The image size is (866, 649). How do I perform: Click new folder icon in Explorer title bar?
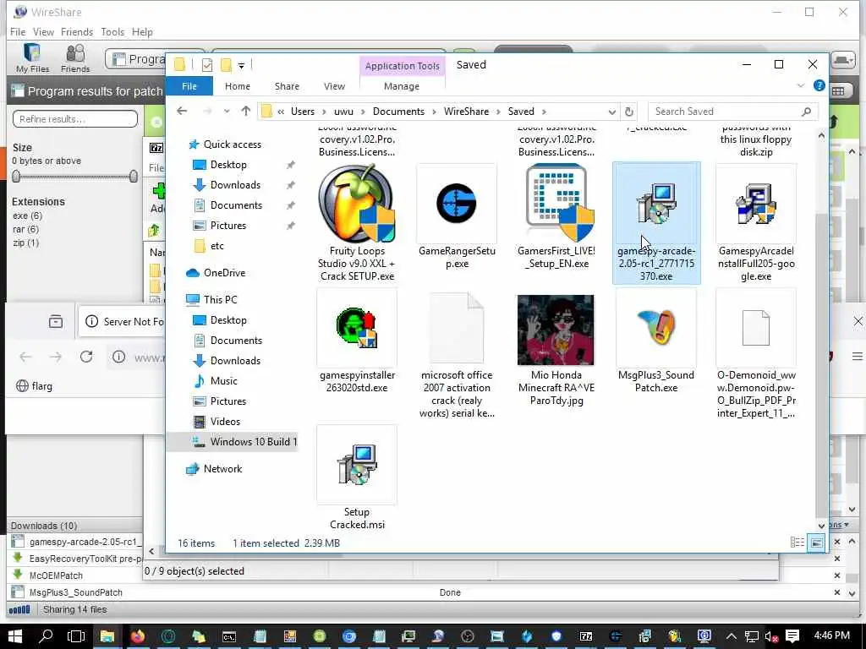(x=226, y=65)
